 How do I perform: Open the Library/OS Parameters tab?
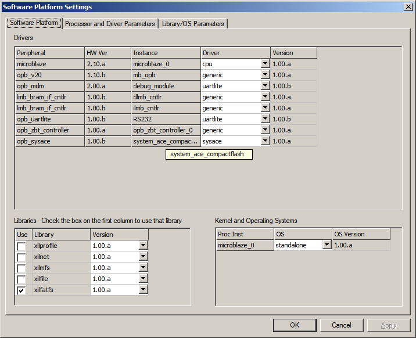(193, 24)
